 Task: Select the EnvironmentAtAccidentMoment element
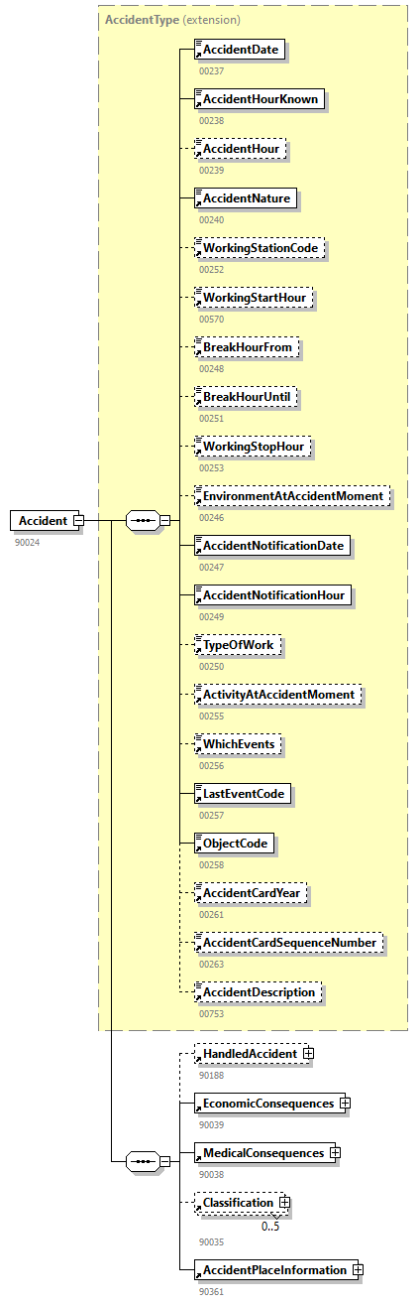click(291, 495)
